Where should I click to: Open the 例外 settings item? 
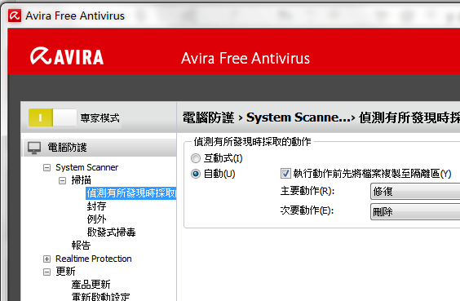[96, 219]
